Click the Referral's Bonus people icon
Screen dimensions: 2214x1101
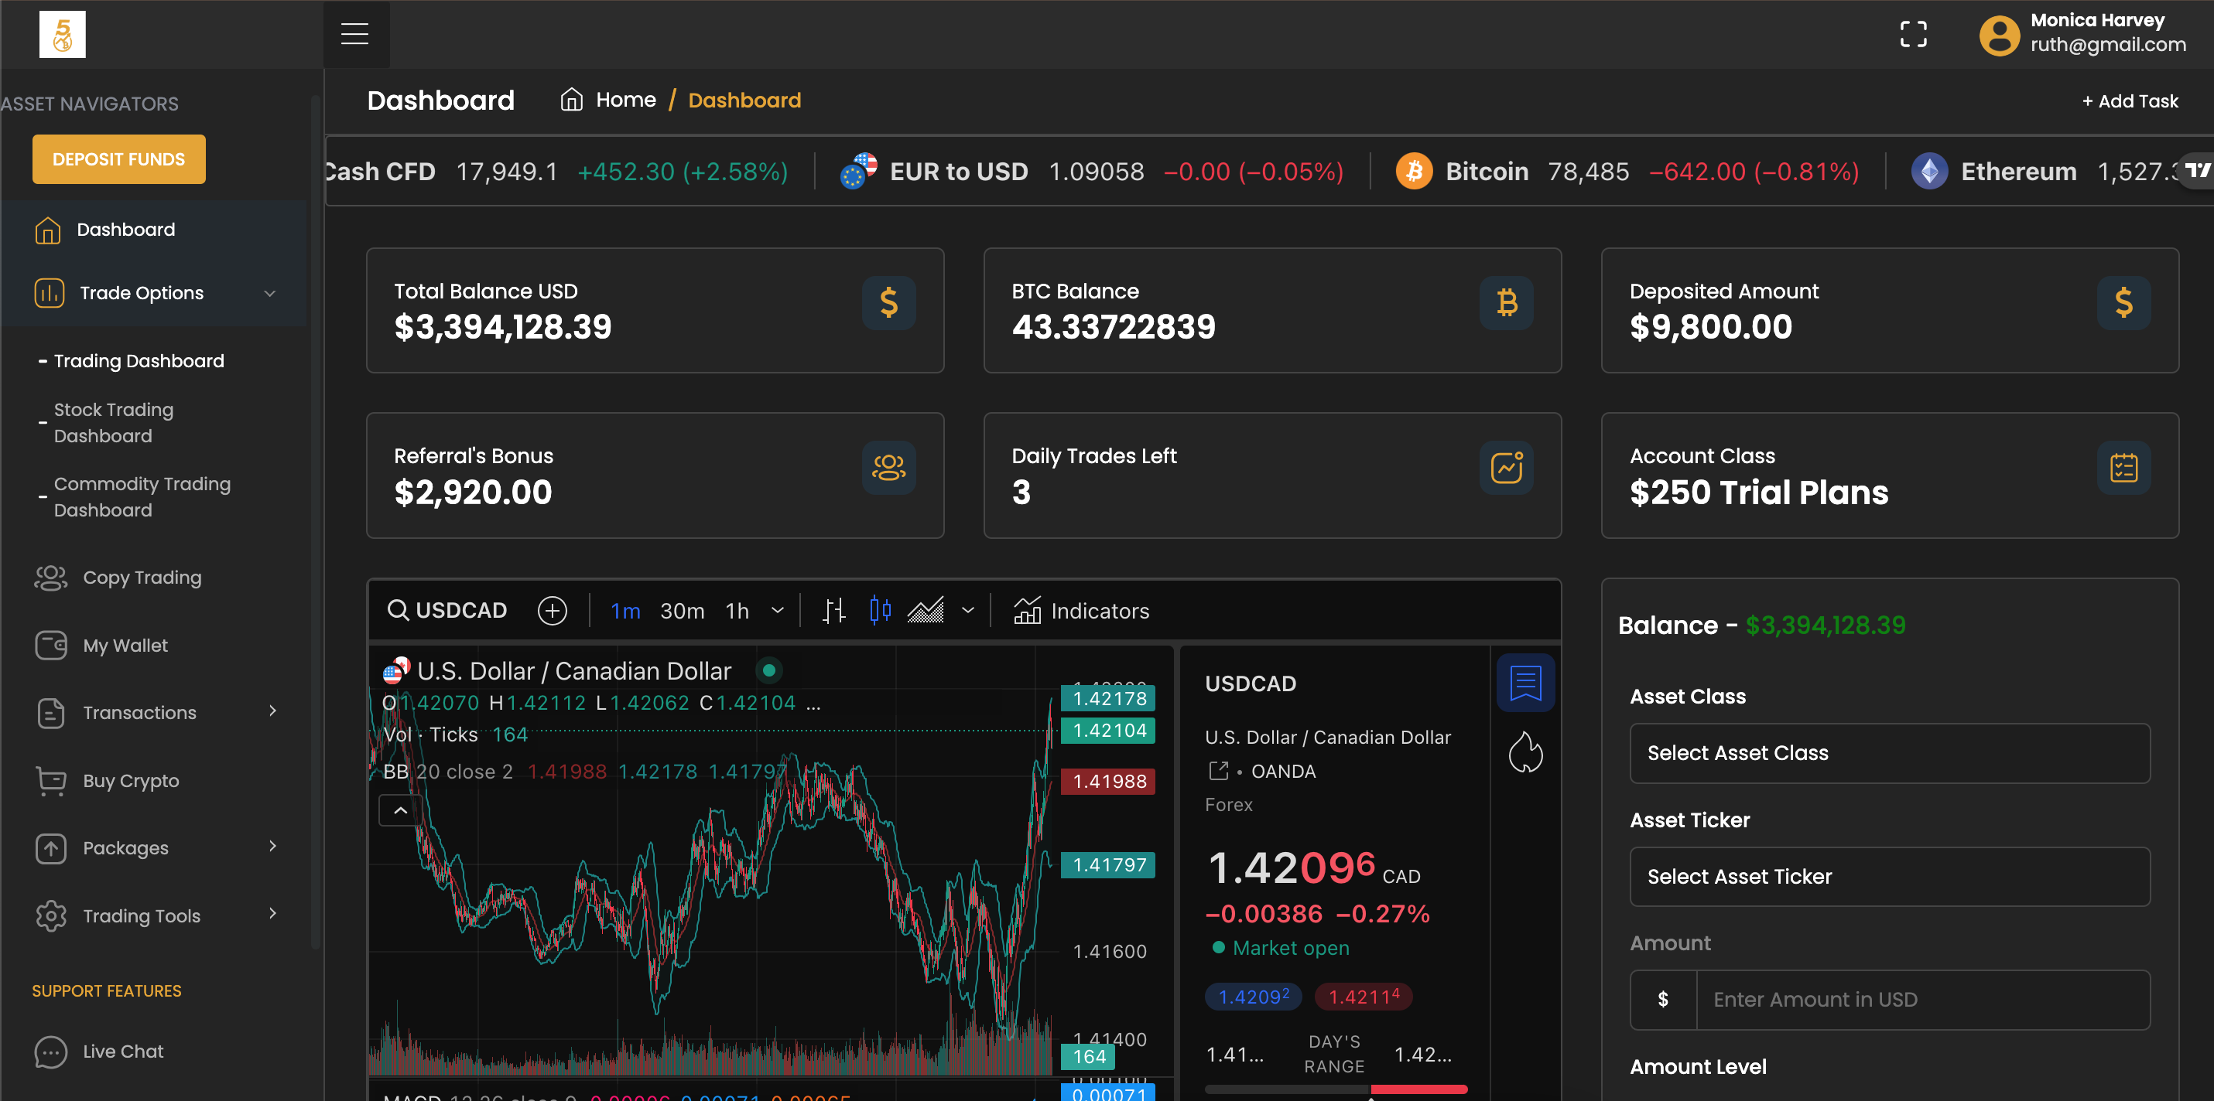click(888, 467)
